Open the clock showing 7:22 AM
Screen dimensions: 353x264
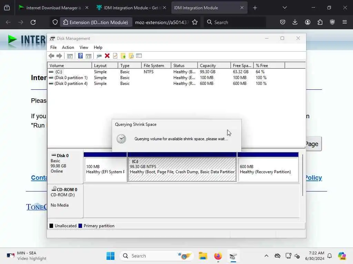[315, 256]
